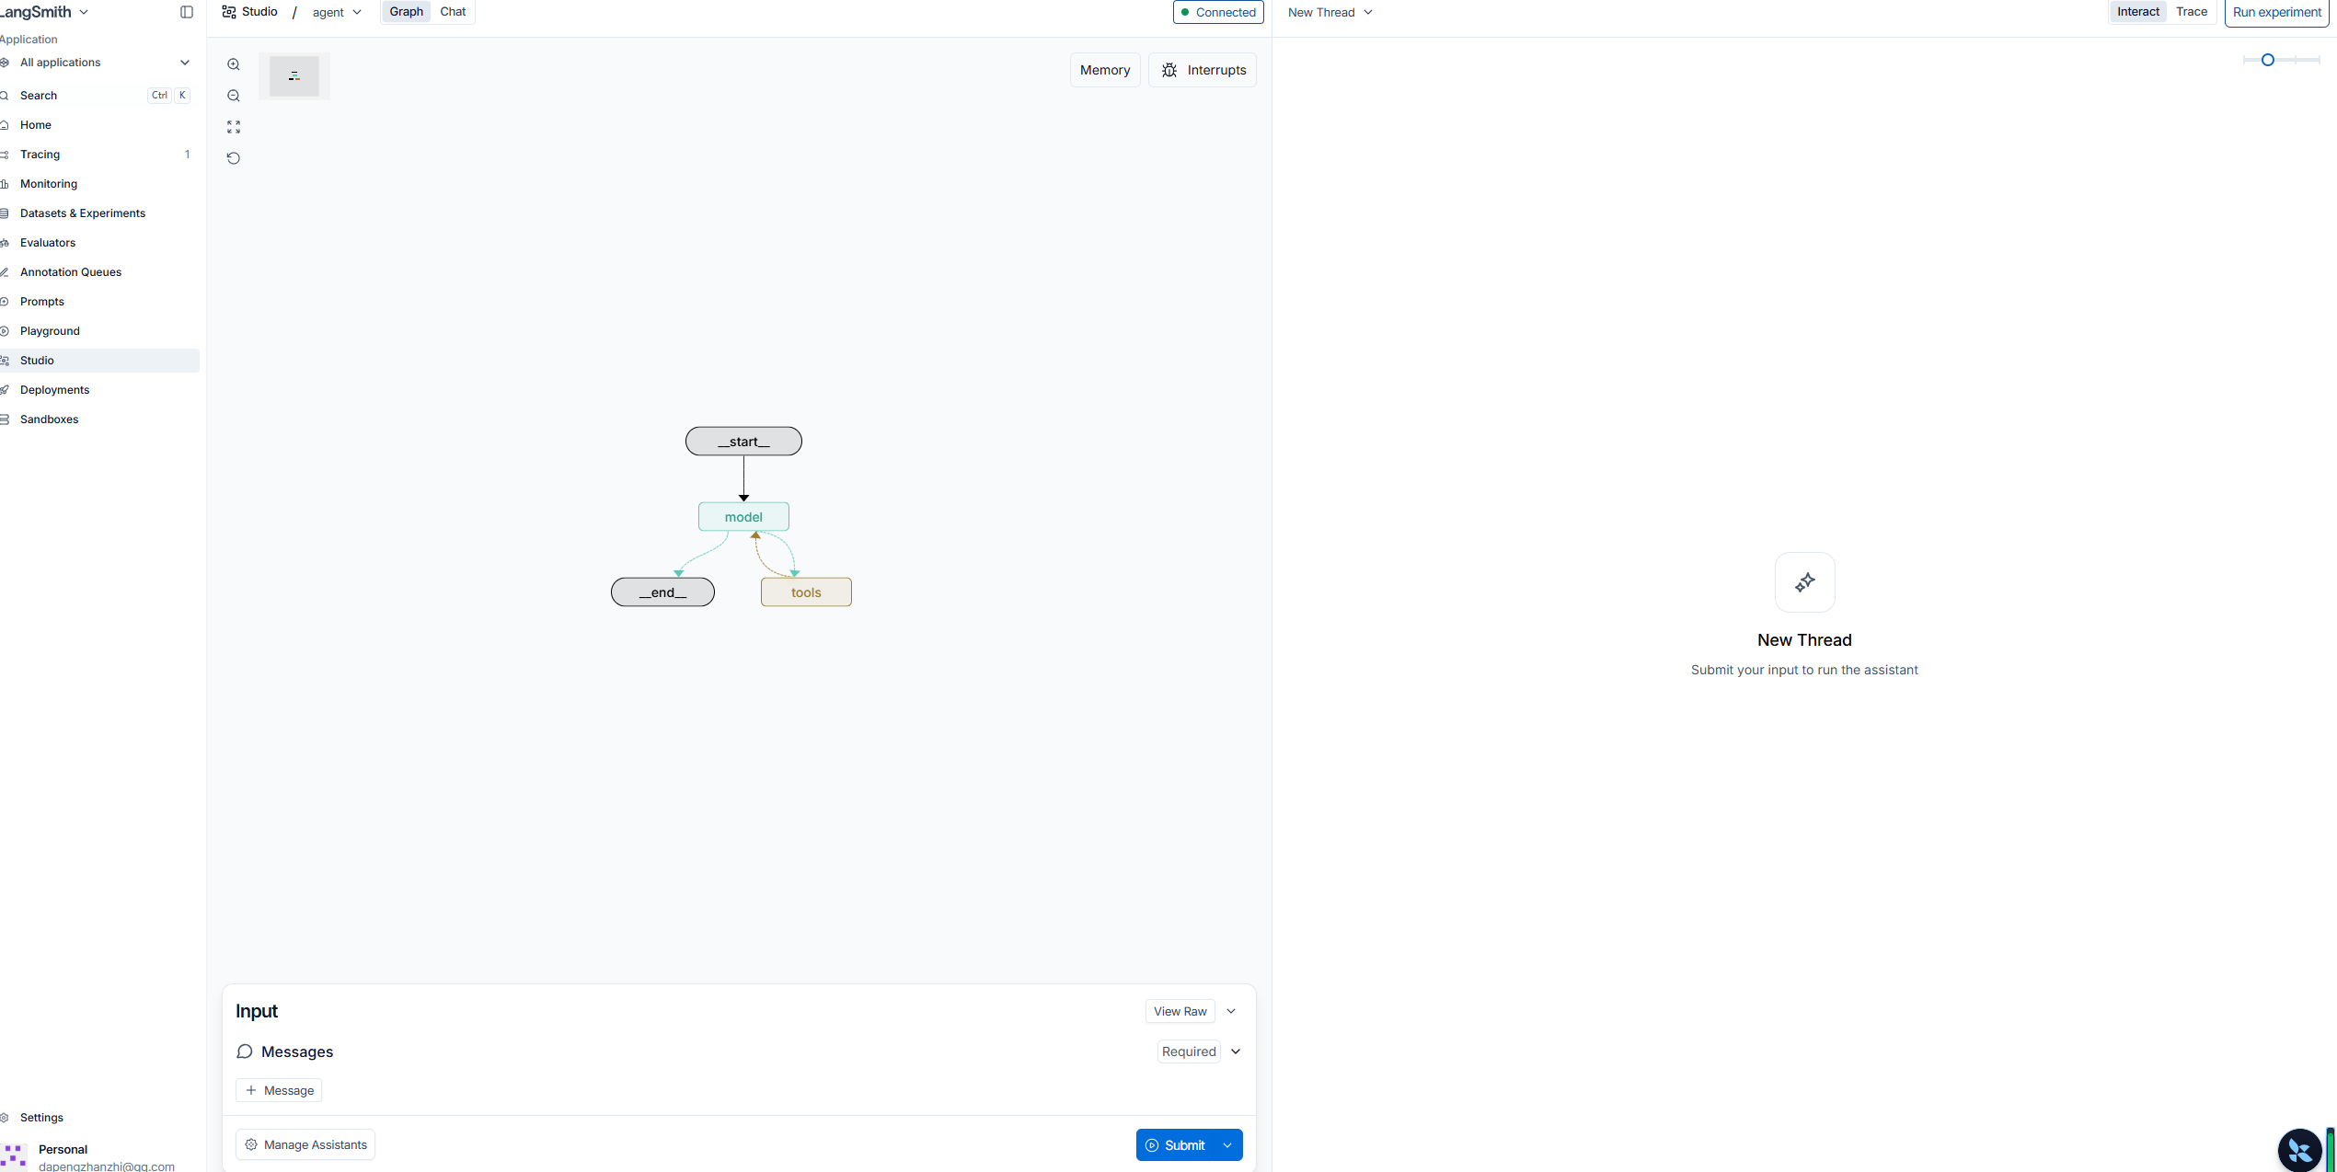The height and width of the screenshot is (1172, 2337).
Task: Click the Run experiment button
Action: click(x=2276, y=12)
